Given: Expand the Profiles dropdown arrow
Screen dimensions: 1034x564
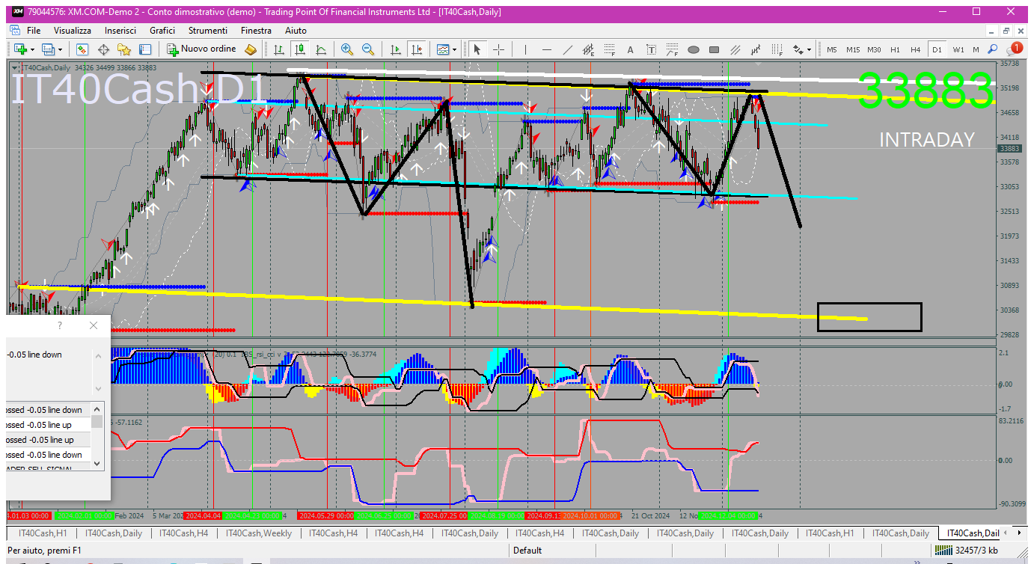Looking at the screenshot, I should [x=61, y=49].
